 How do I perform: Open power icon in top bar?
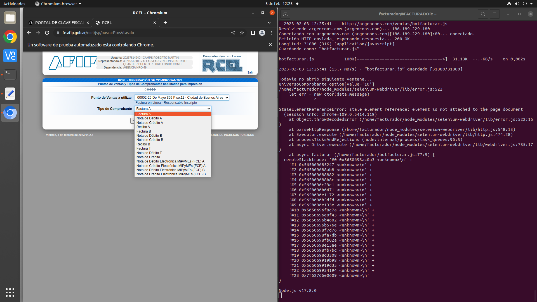click(x=525, y=4)
